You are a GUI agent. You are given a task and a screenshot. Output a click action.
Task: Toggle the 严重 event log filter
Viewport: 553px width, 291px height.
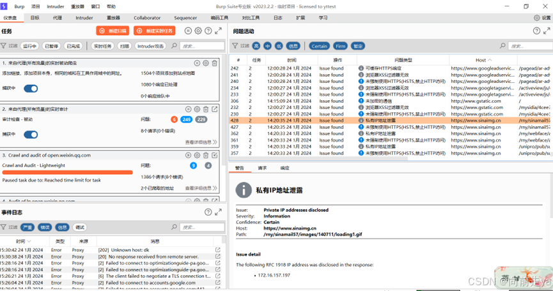(x=27, y=227)
